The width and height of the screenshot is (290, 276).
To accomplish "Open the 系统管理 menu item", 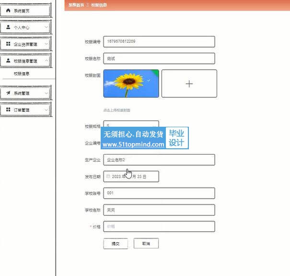I will 25,93.
